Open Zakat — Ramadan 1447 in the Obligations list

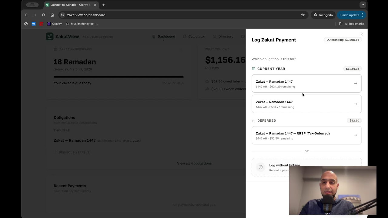[x=75, y=140]
